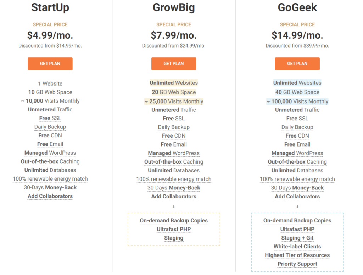The height and width of the screenshot is (275, 363).
Task: Open Ultrafast PHP link under GrowBig
Action: (x=174, y=229)
